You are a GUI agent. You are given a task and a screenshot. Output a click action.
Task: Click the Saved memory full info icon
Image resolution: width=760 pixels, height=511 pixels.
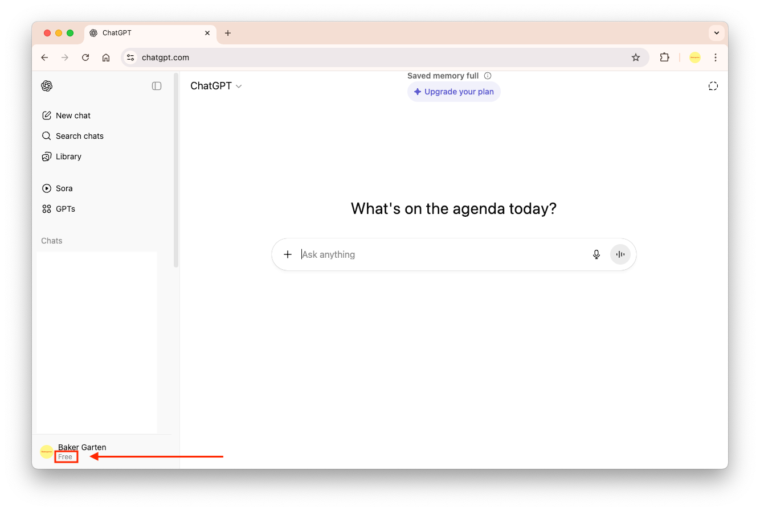[x=488, y=76]
